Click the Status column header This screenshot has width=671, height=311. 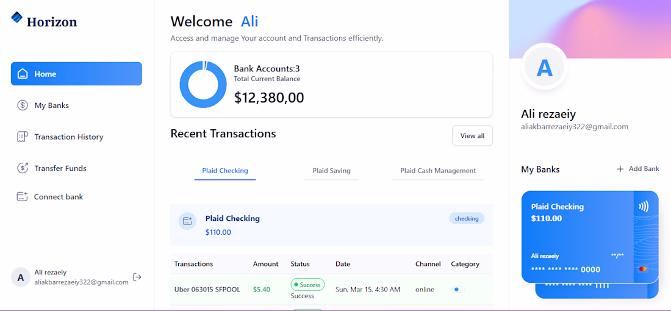click(x=300, y=264)
